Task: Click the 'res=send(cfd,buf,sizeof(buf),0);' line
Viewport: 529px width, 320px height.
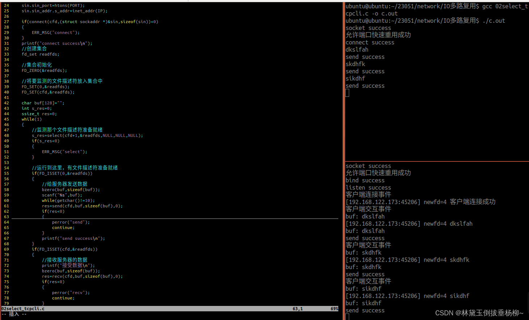Action: click(82, 206)
